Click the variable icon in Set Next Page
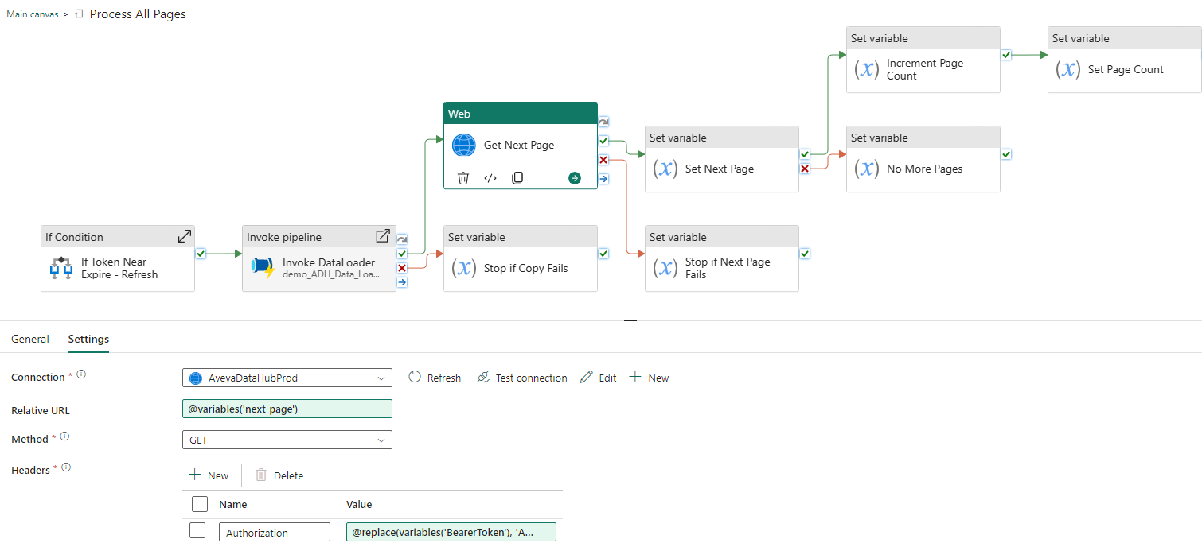Image resolution: width=1202 pixels, height=551 pixels. [x=665, y=169]
